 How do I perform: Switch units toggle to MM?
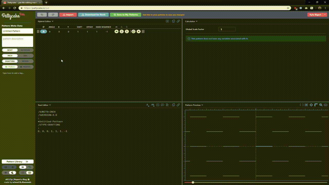click(25, 55)
